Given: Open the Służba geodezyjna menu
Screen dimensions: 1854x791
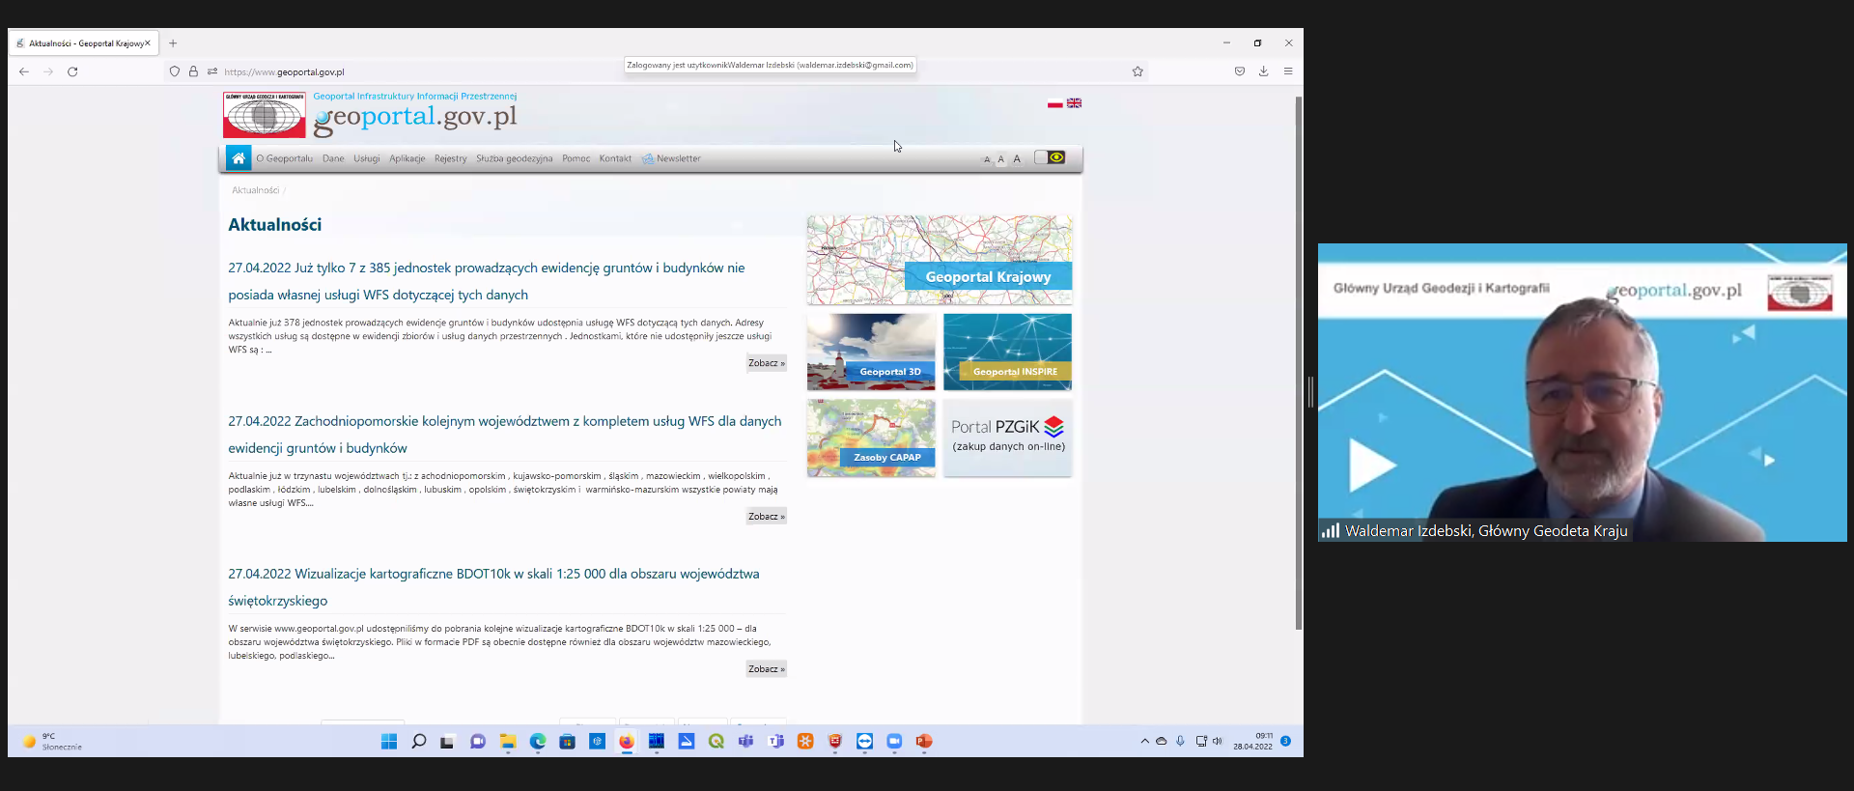Looking at the screenshot, I should [x=515, y=158].
